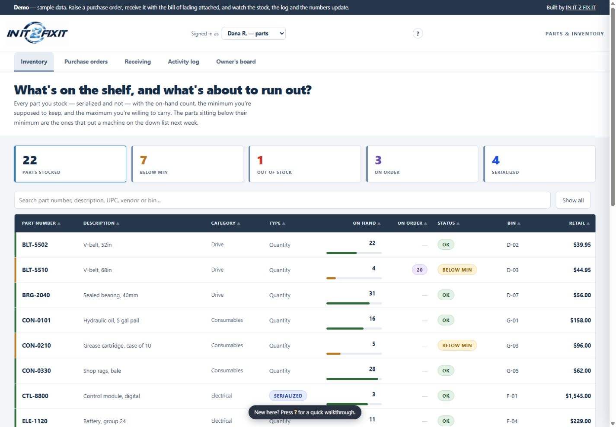Switch to the Inventory tab
The height and width of the screenshot is (427, 616).
(x=34, y=62)
